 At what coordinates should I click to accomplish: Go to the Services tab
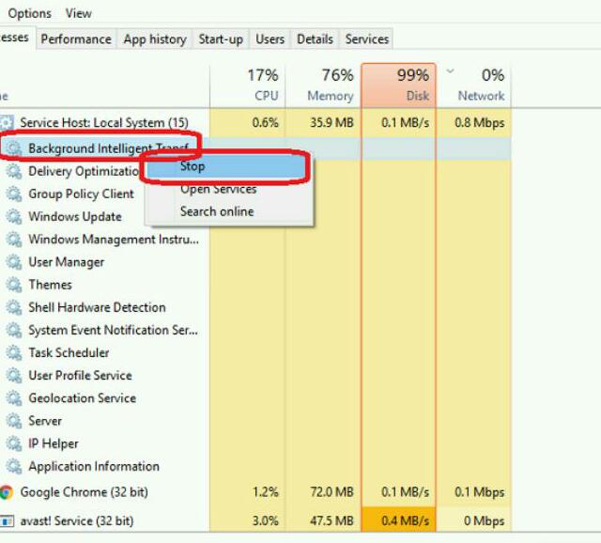pyautogui.click(x=366, y=39)
